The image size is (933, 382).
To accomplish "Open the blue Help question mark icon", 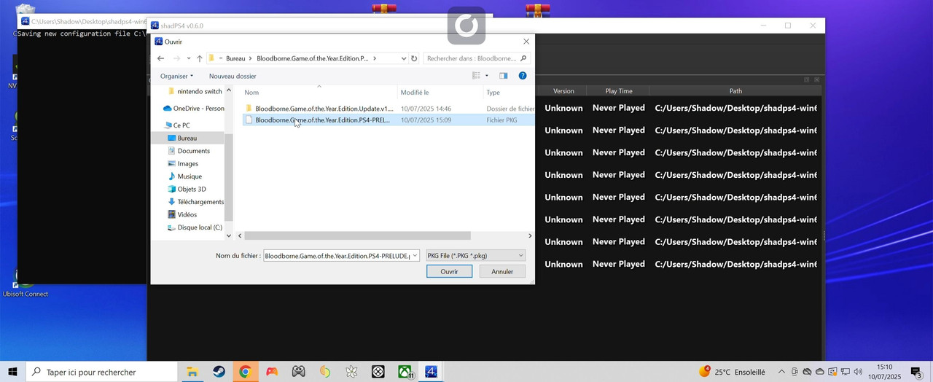I will coord(523,76).
